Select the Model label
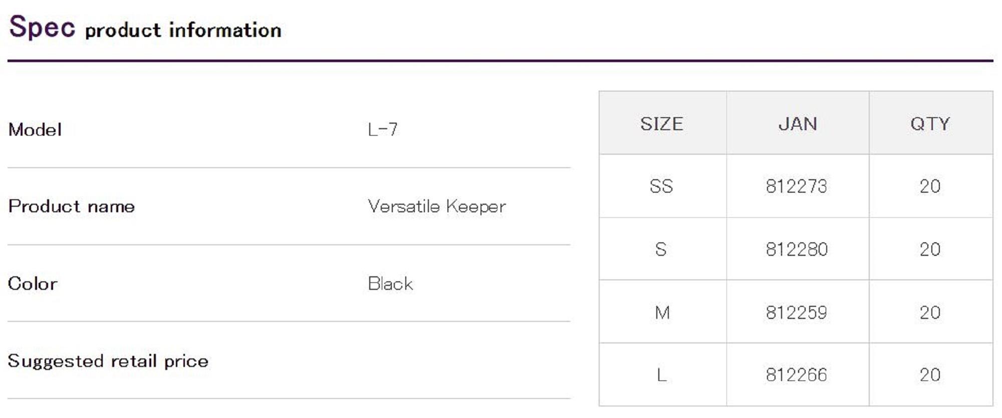 tap(35, 130)
